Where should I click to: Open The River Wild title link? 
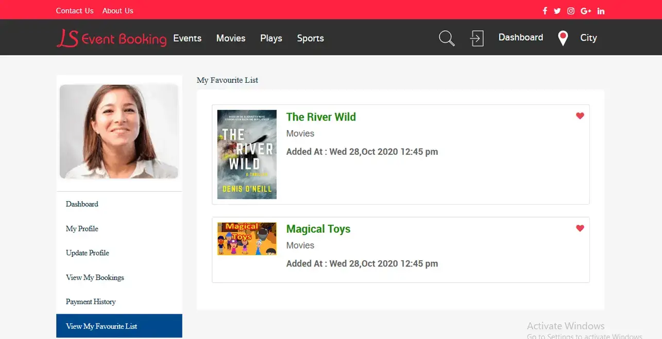321,117
